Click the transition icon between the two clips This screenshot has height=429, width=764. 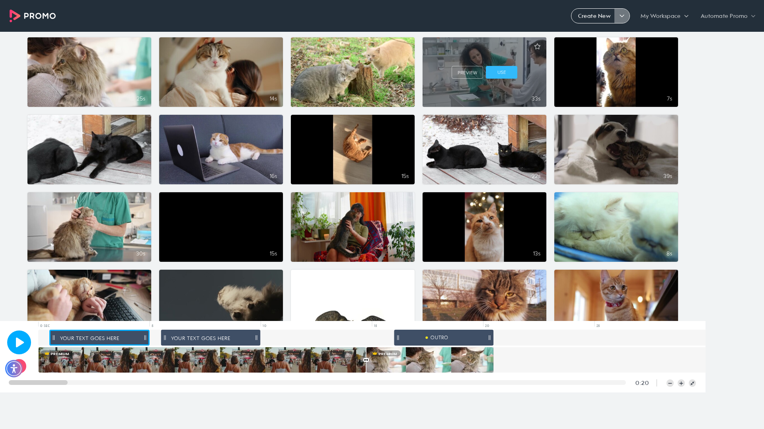(366, 360)
